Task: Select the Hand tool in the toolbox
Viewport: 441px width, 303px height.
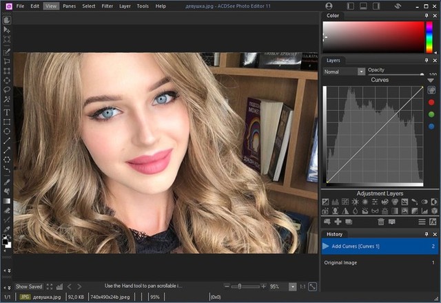Action: pyautogui.click(x=7, y=21)
